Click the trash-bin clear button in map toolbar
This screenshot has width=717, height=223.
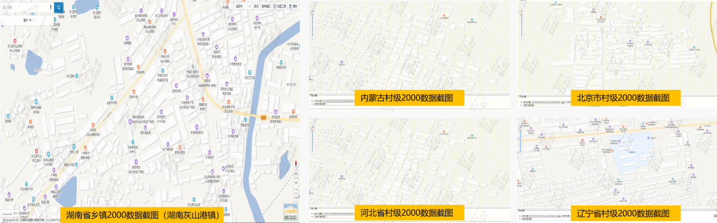(x=293, y=6)
